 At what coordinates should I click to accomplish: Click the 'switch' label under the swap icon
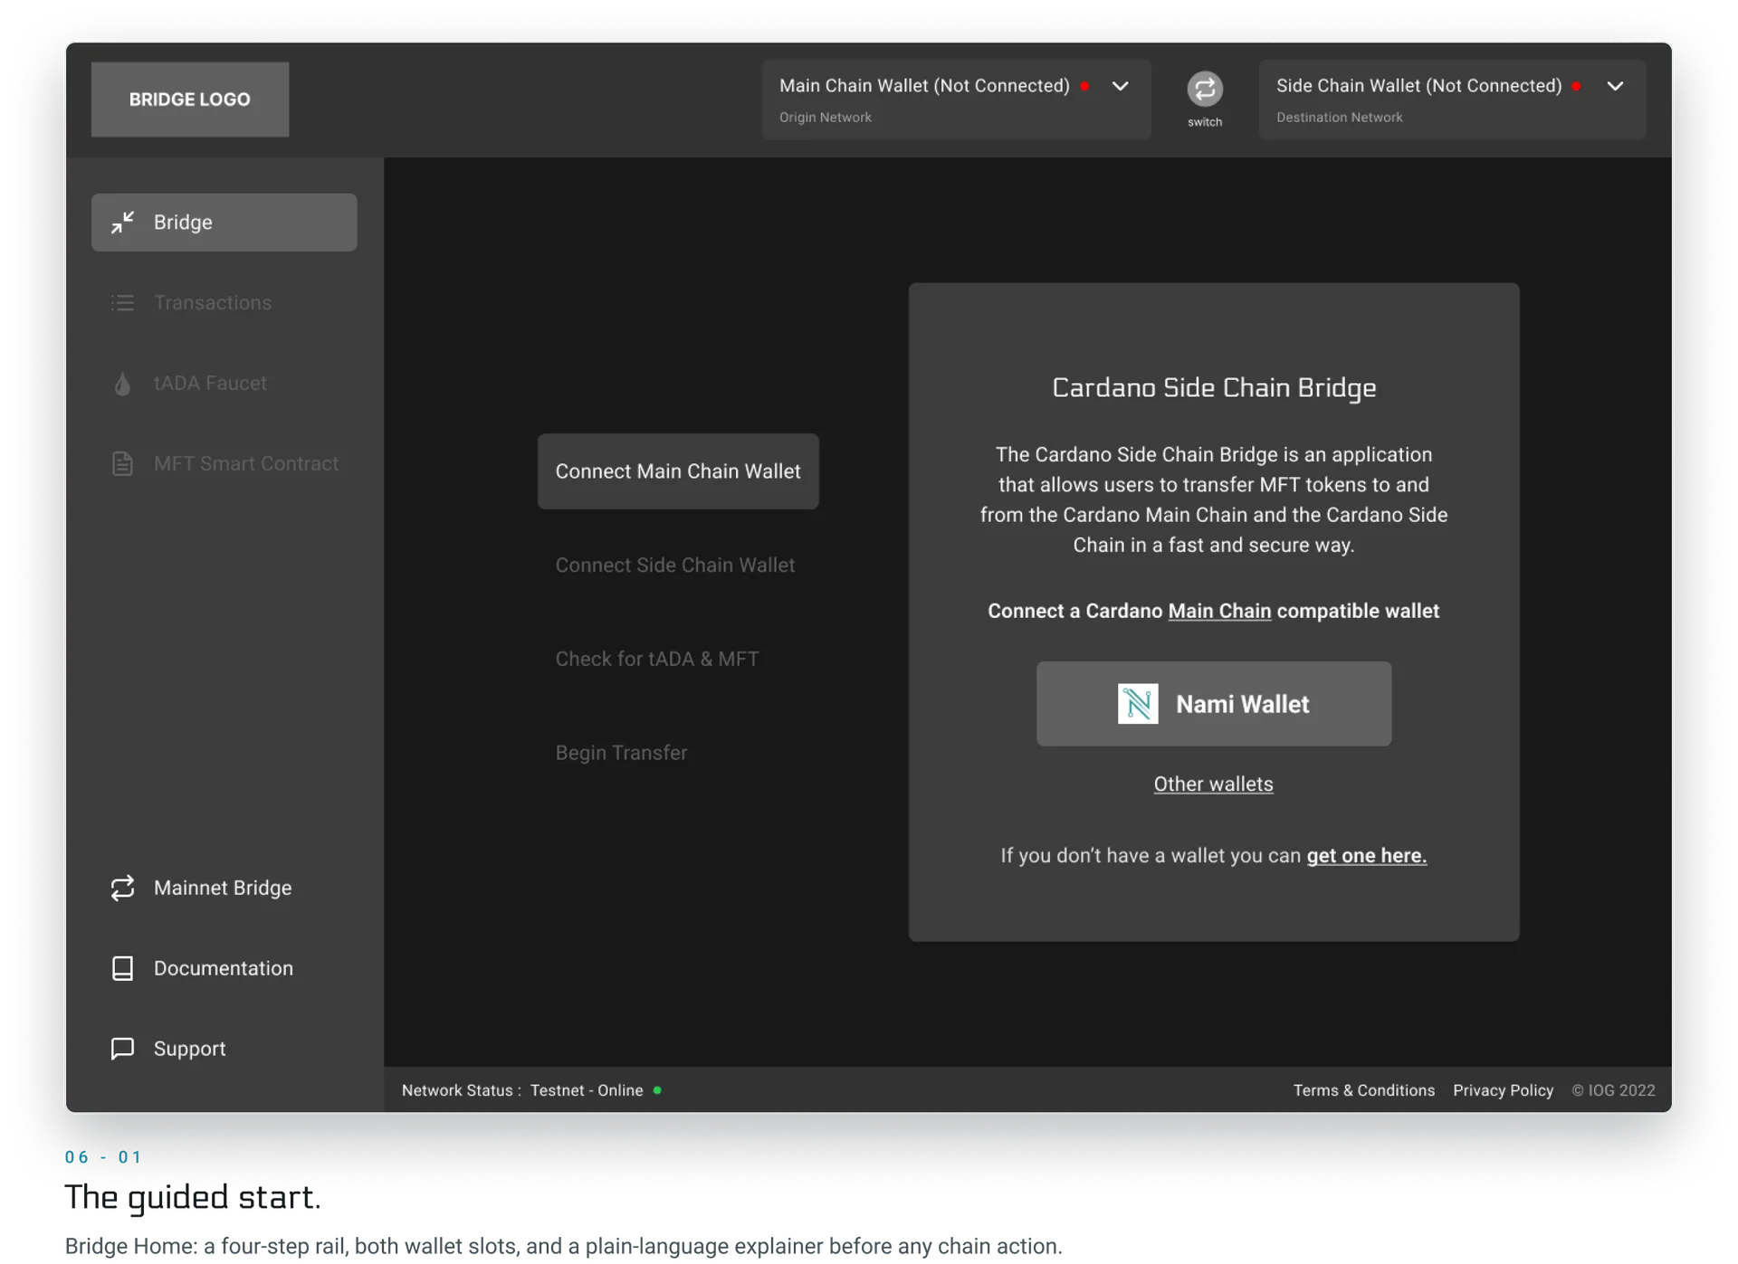[1205, 122]
